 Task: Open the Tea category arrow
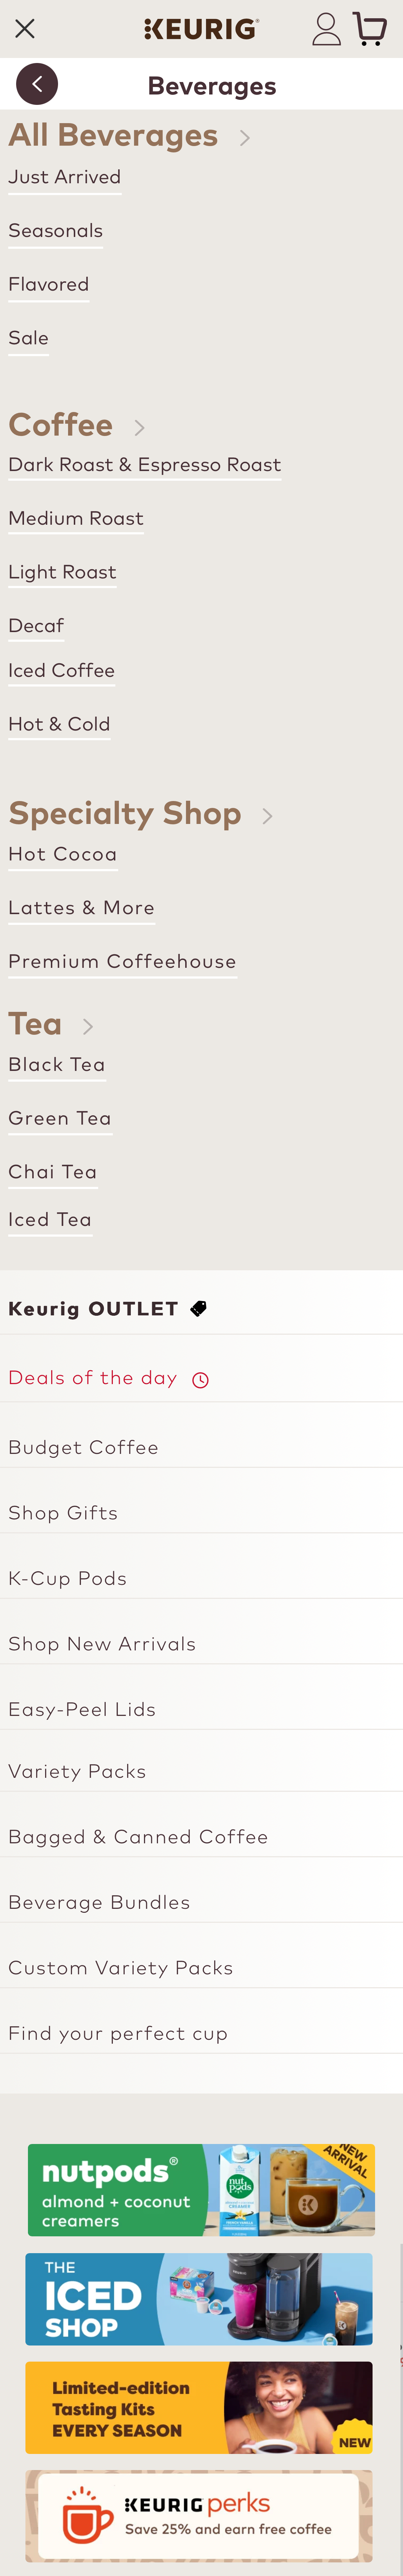coord(88,1026)
